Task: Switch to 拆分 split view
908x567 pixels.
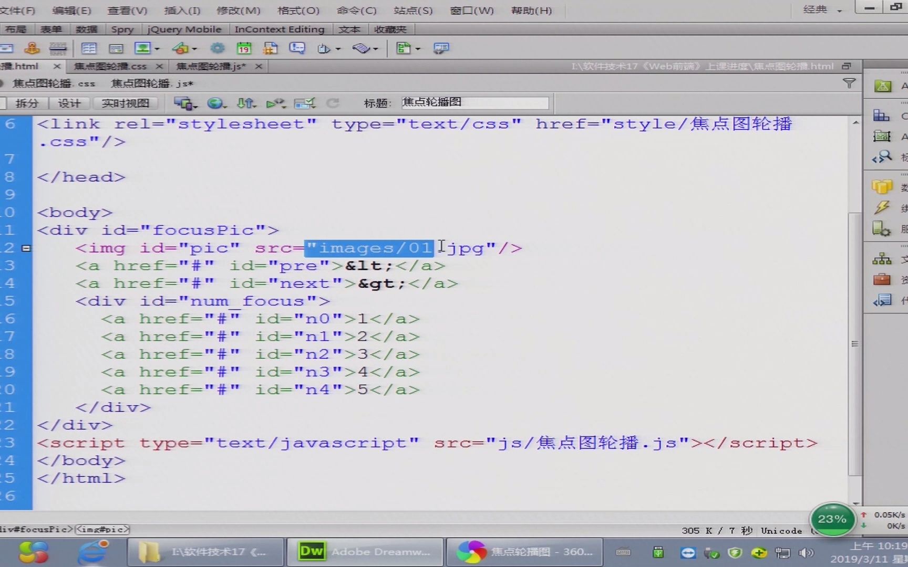Action: (x=26, y=103)
